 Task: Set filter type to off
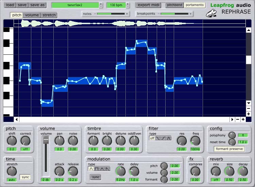152,138
